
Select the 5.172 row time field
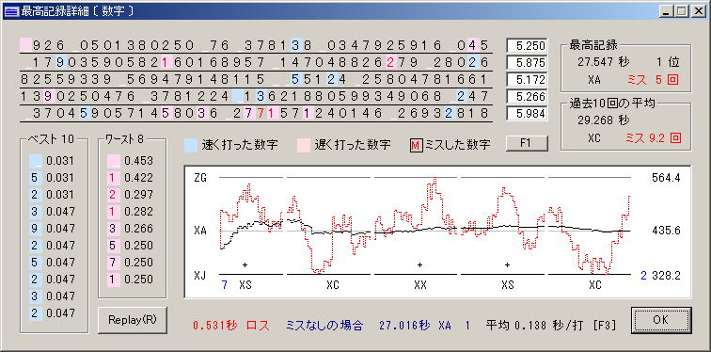point(527,80)
